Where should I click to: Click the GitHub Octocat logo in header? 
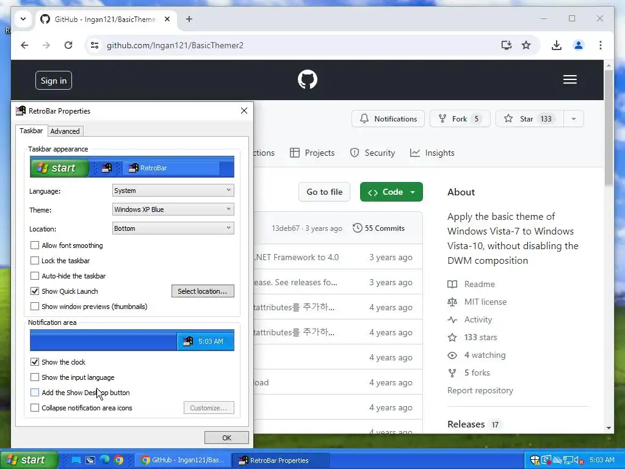[308, 79]
